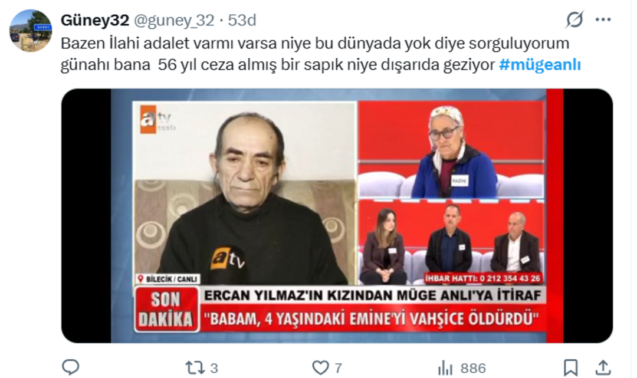Click the 886 view count

pos(473,368)
